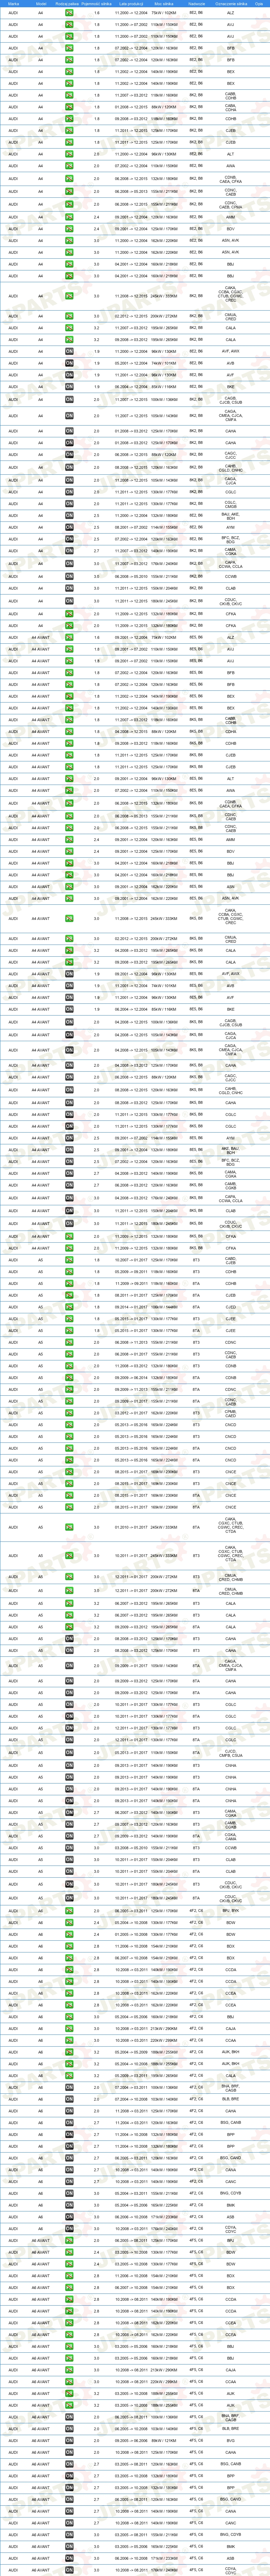This screenshot has height=2576, width=270.
Task: Click petrol icon in A4 8E2 BDV row
Action: (69, 228)
